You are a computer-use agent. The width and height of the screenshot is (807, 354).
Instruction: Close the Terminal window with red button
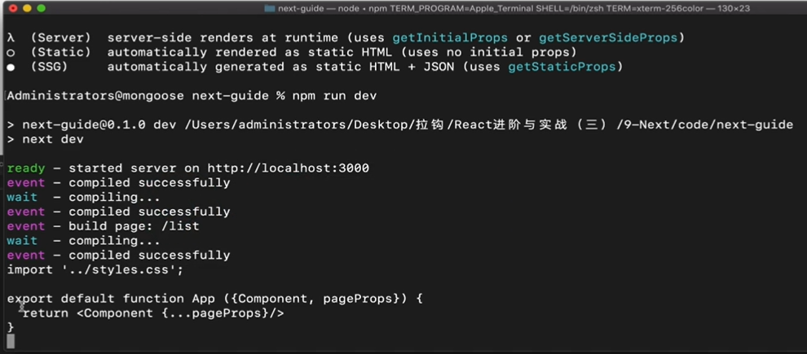tap(11, 8)
